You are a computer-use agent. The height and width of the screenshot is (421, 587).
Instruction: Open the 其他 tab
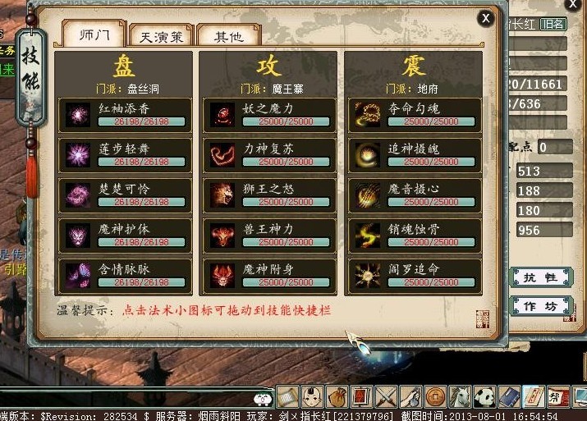coord(228,35)
